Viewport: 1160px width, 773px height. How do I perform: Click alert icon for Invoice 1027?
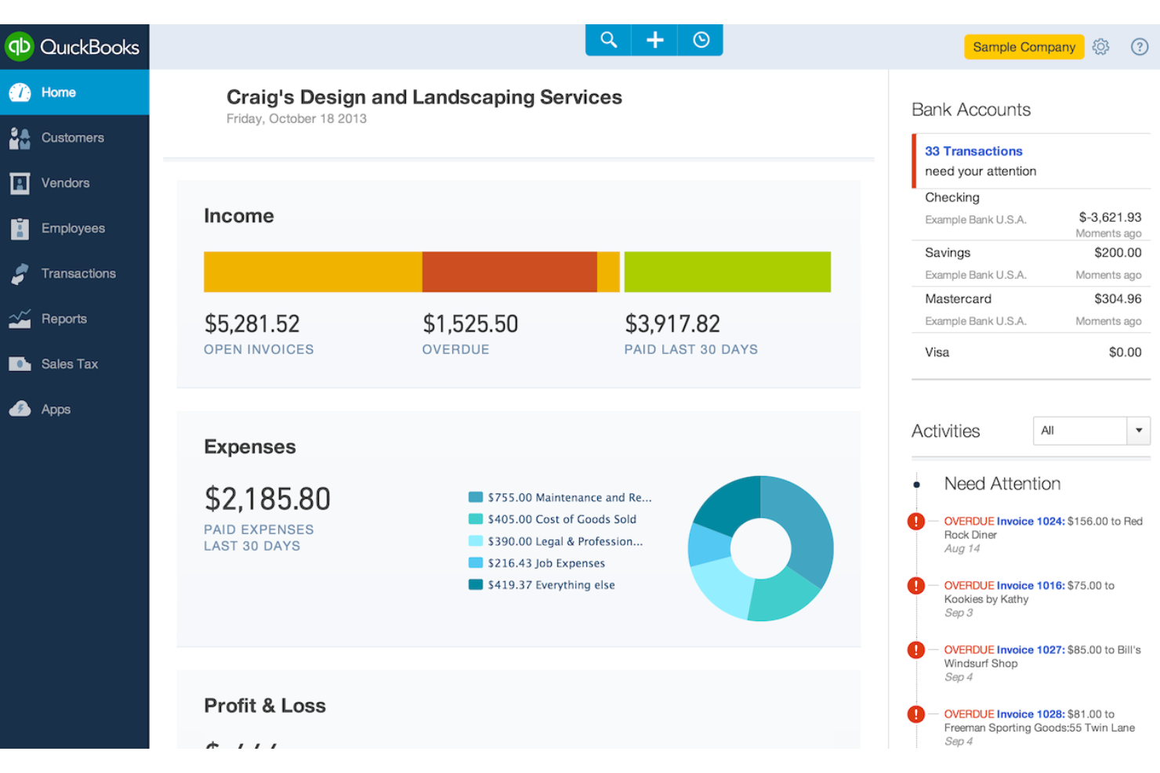tap(915, 650)
